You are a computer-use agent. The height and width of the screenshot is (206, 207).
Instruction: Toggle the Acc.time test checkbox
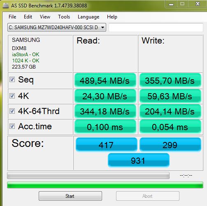(x=12, y=126)
